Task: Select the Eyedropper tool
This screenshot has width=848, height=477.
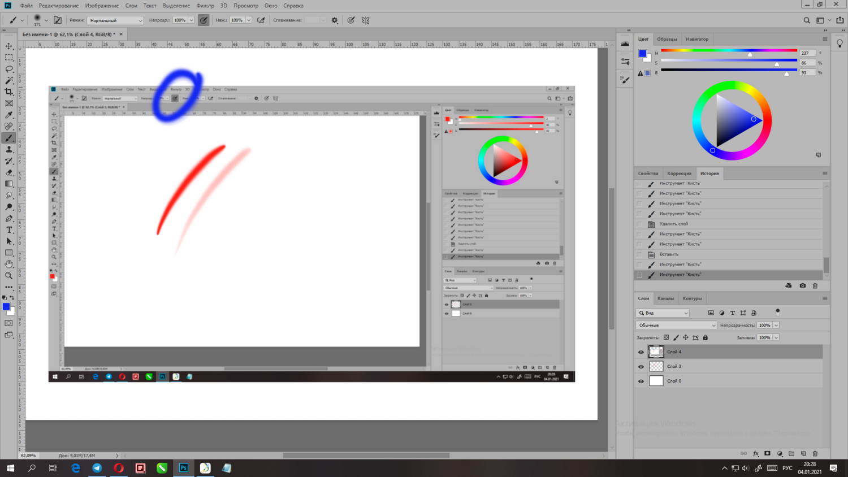Action: point(9,115)
